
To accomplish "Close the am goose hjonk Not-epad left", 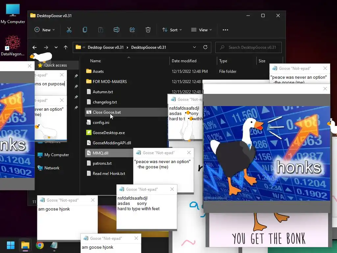I will pos(92,200).
